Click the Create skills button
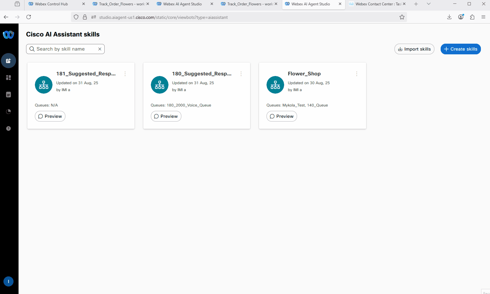Viewport: 490px width, 294px height. [460, 49]
